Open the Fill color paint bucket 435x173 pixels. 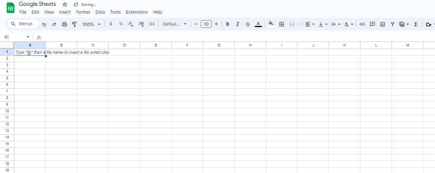coord(271,24)
